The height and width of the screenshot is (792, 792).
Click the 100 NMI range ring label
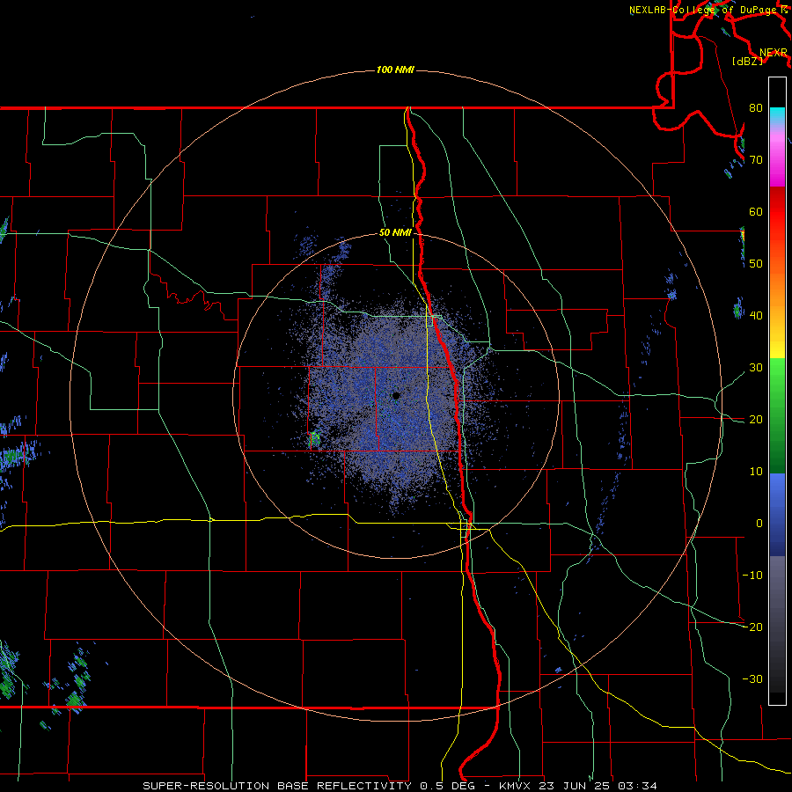point(395,70)
